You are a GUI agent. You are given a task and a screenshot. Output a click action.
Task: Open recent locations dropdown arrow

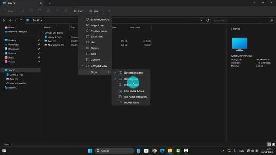[16, 20]
